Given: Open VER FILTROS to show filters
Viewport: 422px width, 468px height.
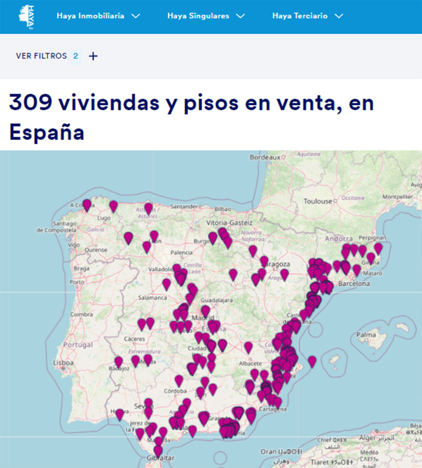Looking at the screenshot, I should coord(42,56).
